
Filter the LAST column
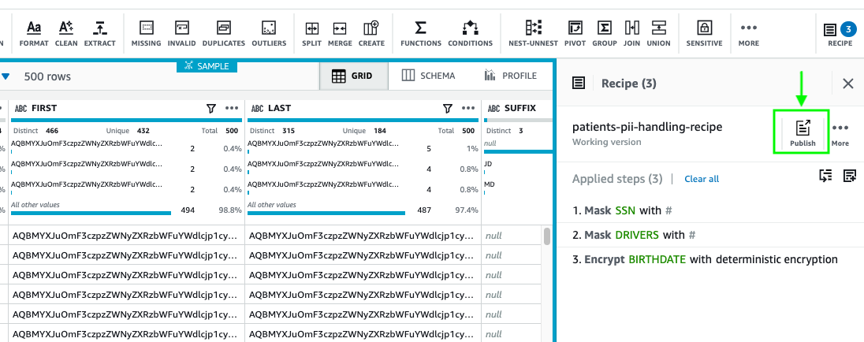[x=448, y=109]
